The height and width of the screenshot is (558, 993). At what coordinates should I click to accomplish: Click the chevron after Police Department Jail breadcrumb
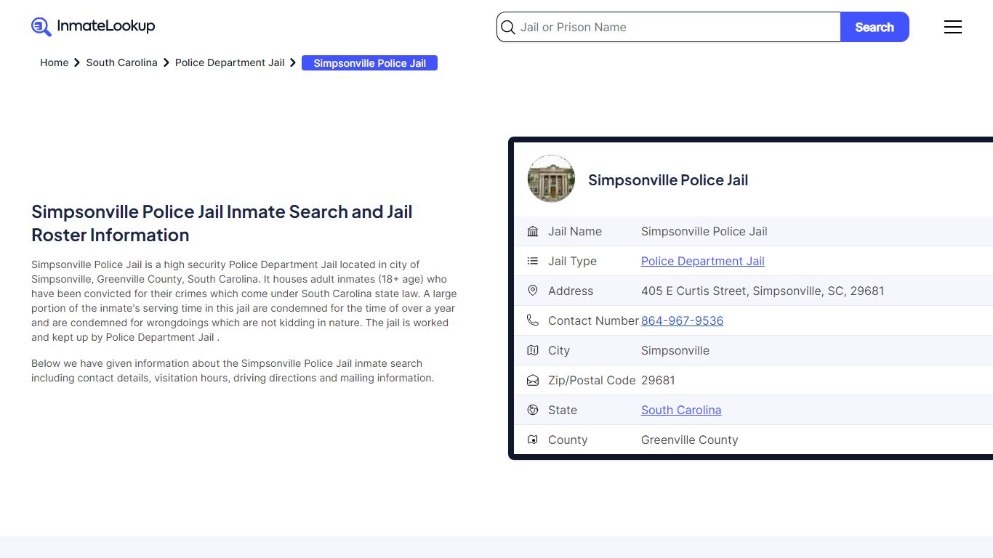point(293,62)
